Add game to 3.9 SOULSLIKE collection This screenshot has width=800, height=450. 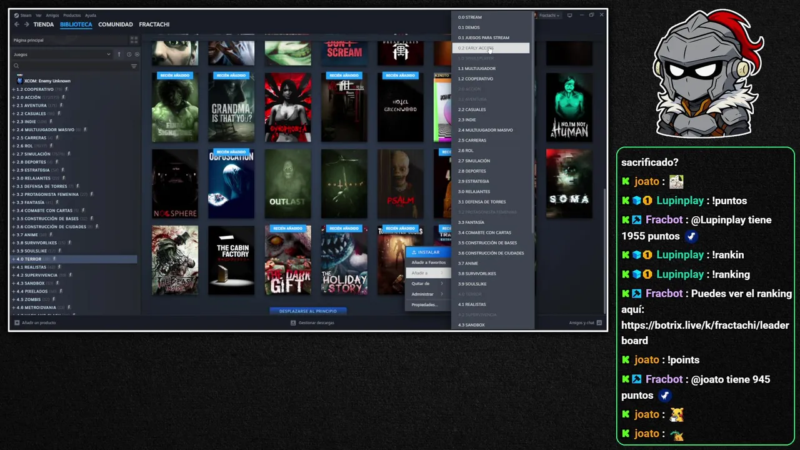(x=491, y=284)
